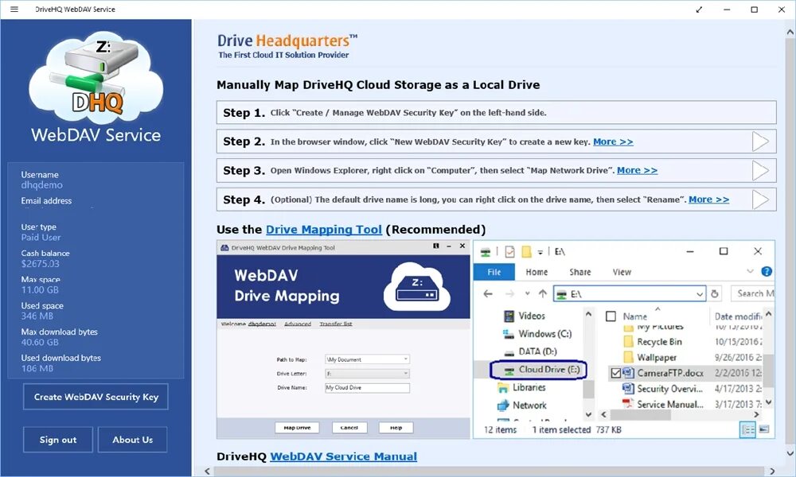Click the page's horizontal scrollbar track
Image resolution: width=796 pixels, height=477 pixels.
tap(490, 471)
